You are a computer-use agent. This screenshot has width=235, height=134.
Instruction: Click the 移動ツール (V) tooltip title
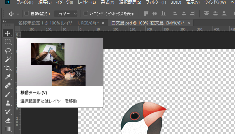34,93
